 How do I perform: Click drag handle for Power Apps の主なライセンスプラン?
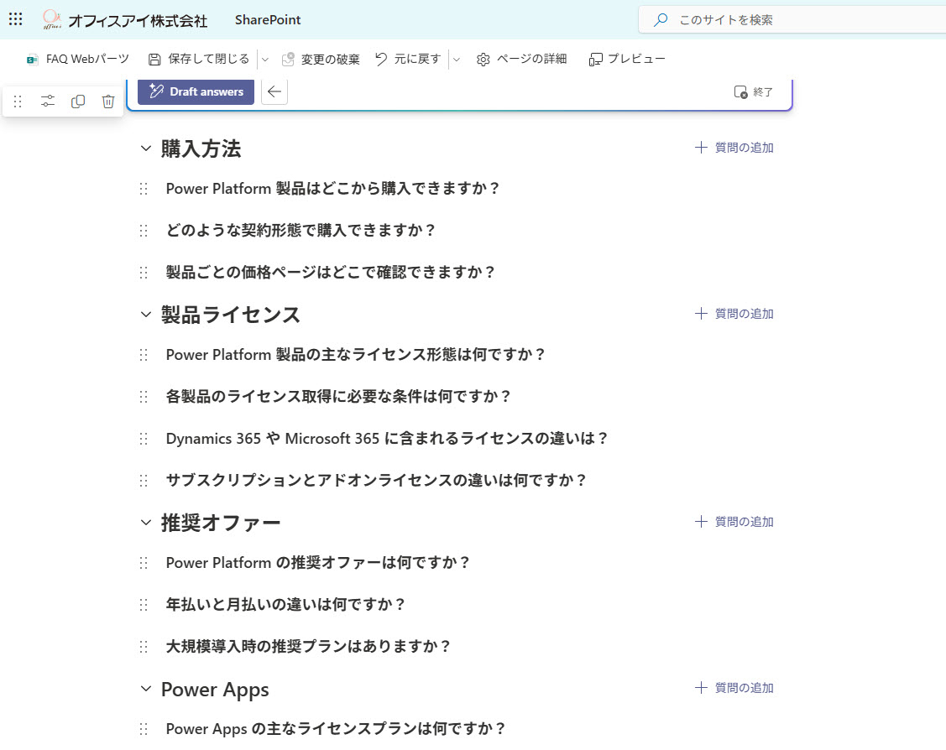[144, 729]
